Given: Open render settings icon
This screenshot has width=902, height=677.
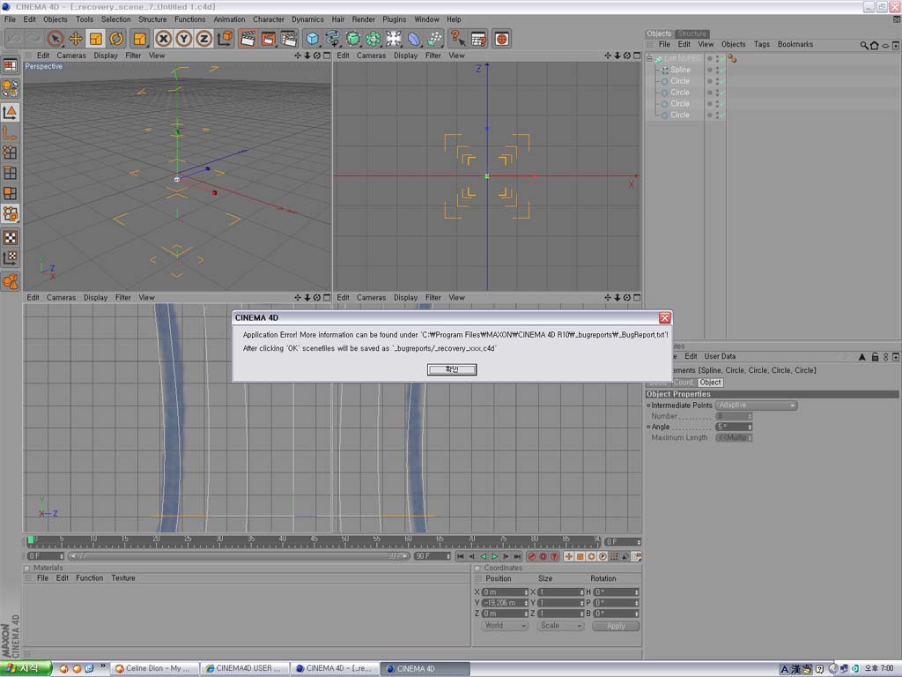Looking at the screenshot, I should pos(289,39).
